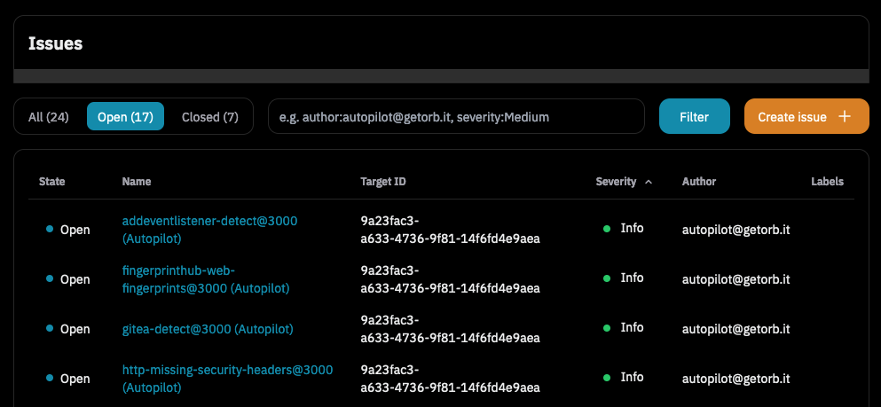Screen dimensions: 881x407
Task: Click the Open state dot for addeventlistener-detect row
Action: (50, 230)
